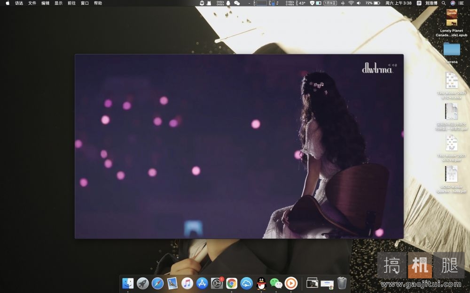Select Lonely Planet Canada epub on desktop
Screen dimensions: 470x293
(451, 23)
